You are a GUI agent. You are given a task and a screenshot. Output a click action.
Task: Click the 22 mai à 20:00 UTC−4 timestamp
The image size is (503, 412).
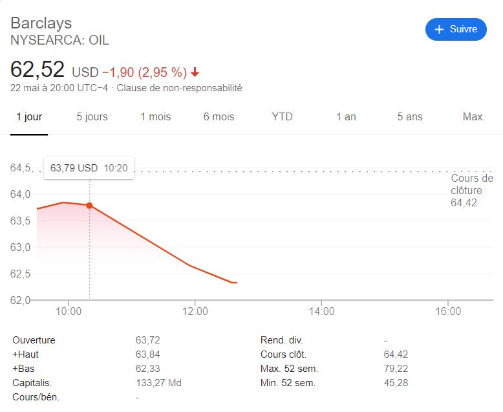59,88
